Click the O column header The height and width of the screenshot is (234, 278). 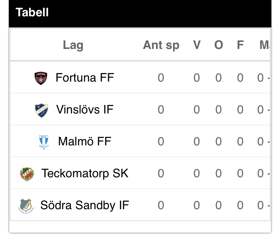(218, 45)
